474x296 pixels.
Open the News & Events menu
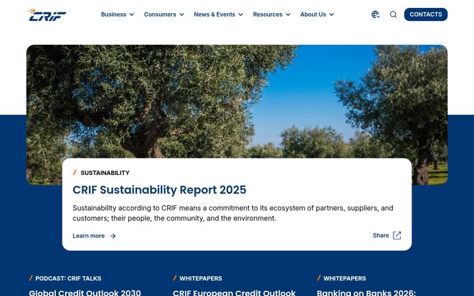[x=215, y=14]
